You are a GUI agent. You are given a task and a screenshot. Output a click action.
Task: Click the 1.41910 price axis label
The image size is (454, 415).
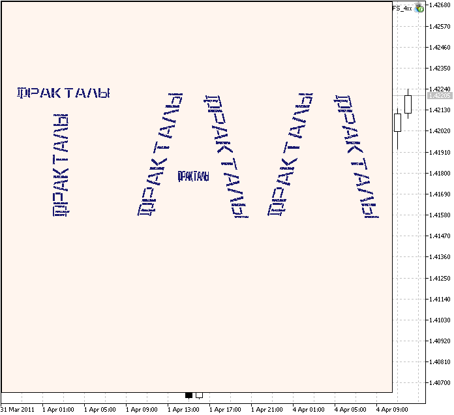[x=440, y=152]
